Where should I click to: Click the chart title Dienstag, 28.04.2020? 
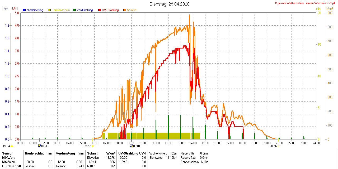coord(169,4)
